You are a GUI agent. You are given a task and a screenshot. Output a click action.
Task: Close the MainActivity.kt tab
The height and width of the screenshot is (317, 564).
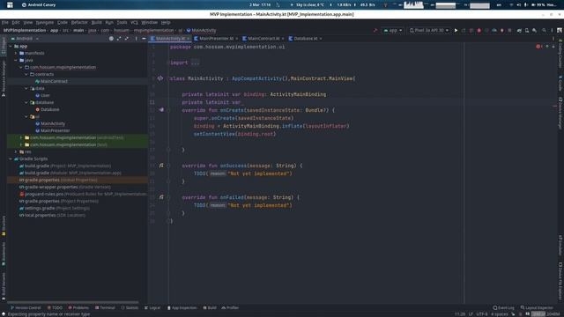(x=188, y=39)
